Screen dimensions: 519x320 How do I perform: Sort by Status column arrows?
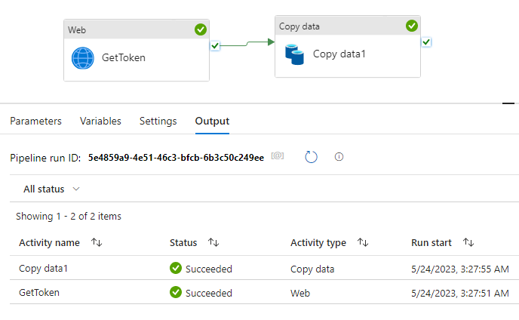(x=213, y=242)
